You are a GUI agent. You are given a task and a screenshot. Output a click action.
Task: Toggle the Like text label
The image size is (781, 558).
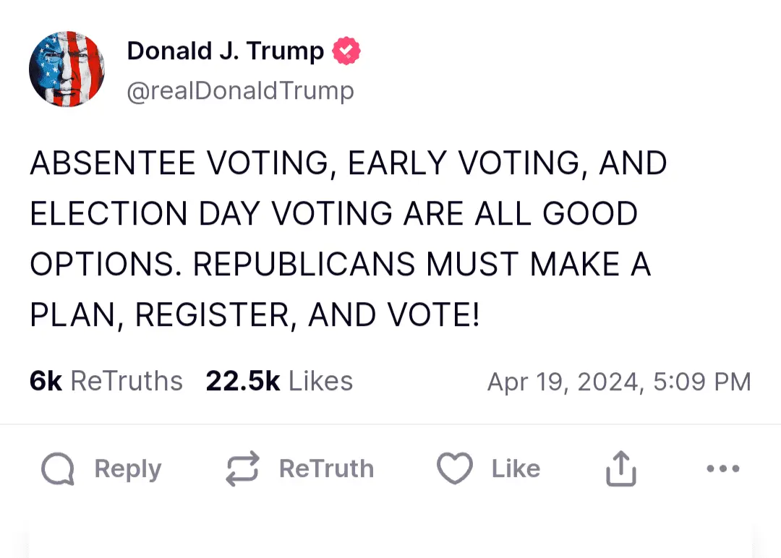coord(516,468)
